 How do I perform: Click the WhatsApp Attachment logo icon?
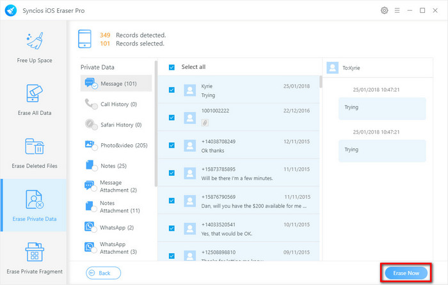tap(90, 248)
